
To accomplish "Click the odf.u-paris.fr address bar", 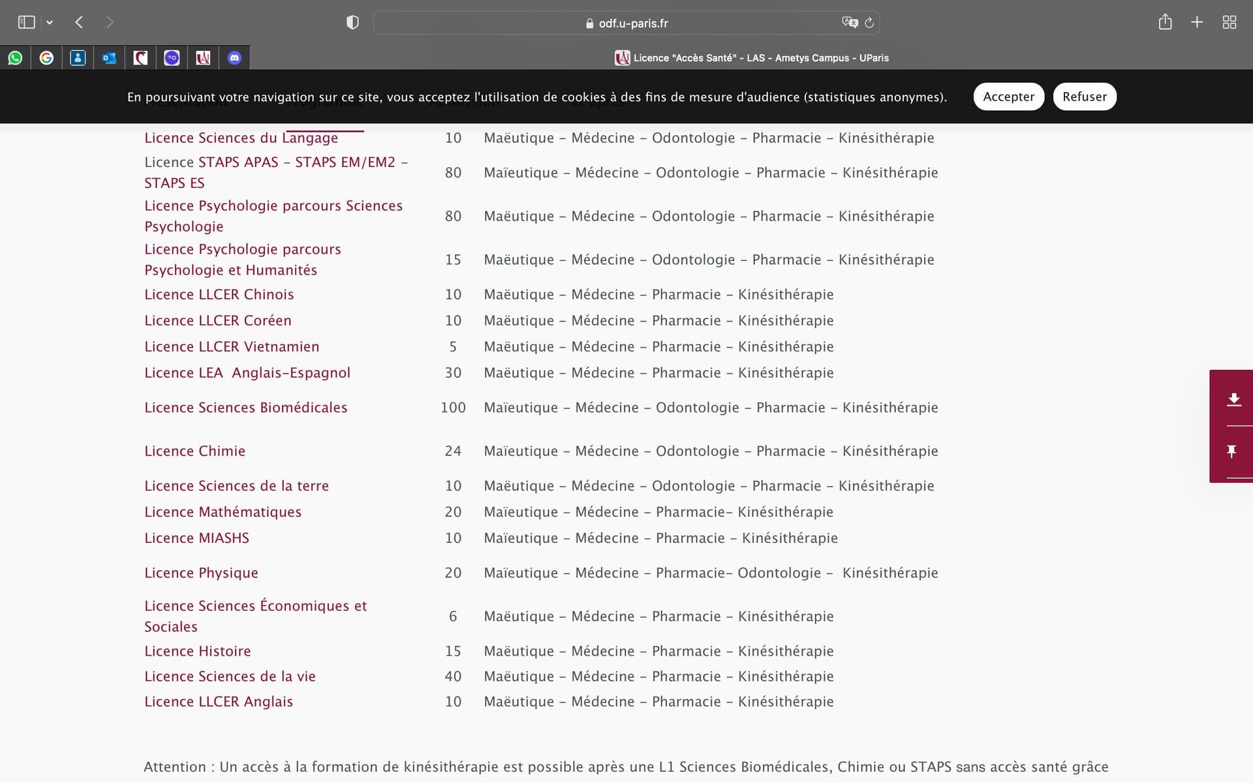I will (626, 23).
